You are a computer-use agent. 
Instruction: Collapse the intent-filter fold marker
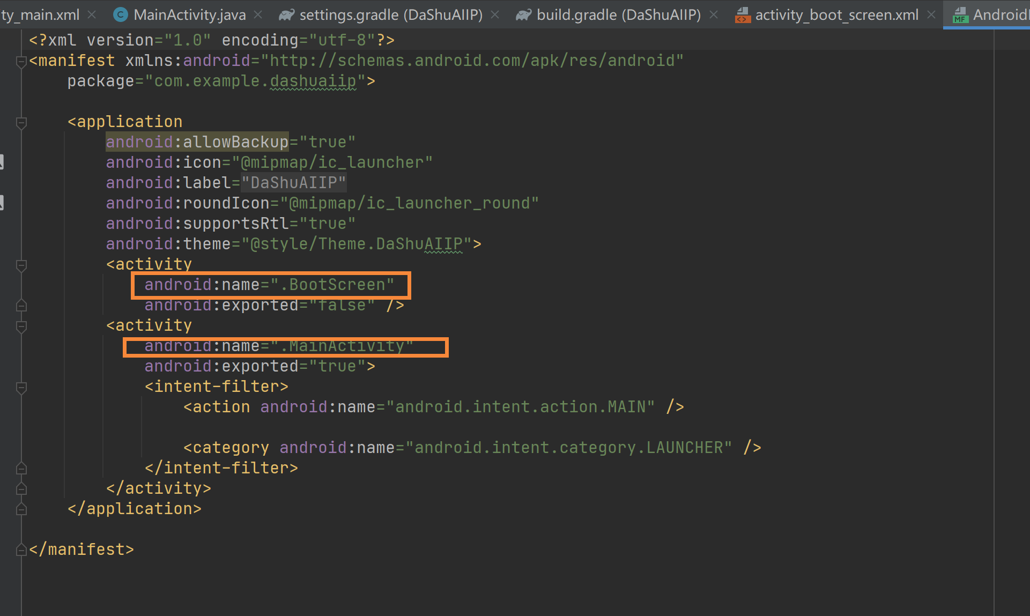[x=21, y=388]
